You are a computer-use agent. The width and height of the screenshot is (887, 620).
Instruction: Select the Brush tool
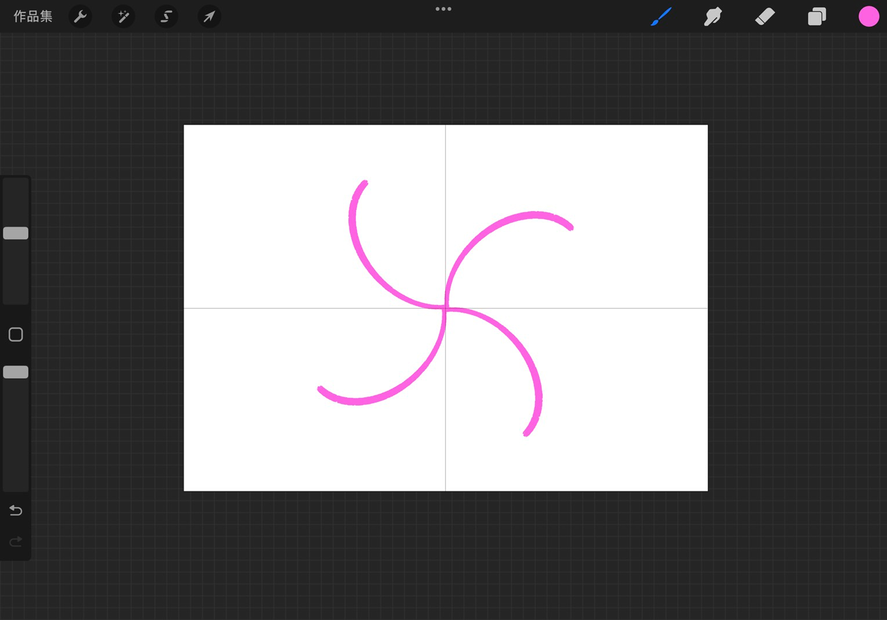(x=661, y=17)
